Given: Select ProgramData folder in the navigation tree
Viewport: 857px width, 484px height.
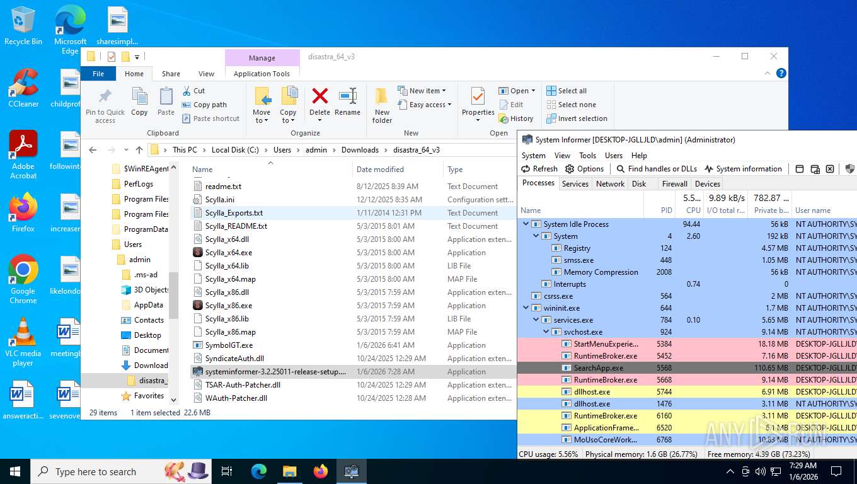Looking at the screenshot, I should [141, 229].
